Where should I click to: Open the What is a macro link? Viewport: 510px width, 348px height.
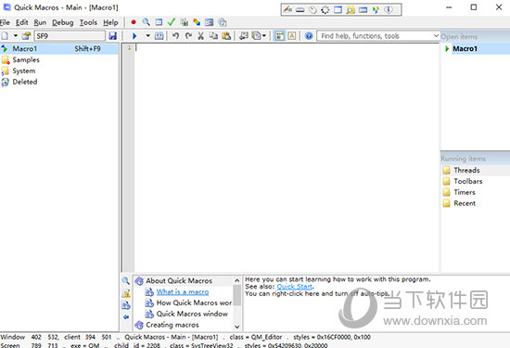183,292
